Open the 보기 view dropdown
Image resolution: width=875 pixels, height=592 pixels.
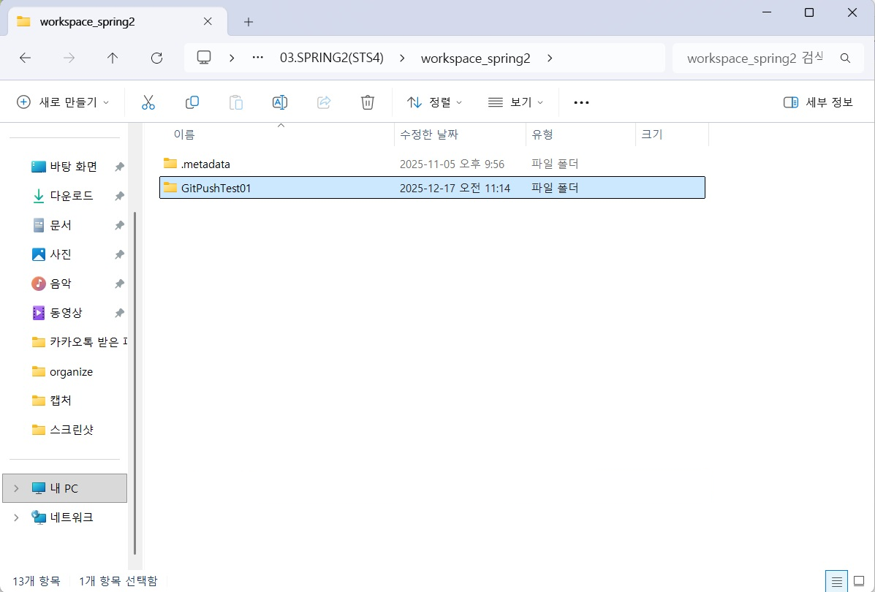click(515, 102)
